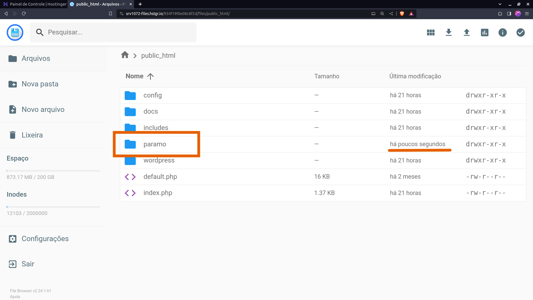Click File Browser v2.24.1-h1 version link

[31, 291]
